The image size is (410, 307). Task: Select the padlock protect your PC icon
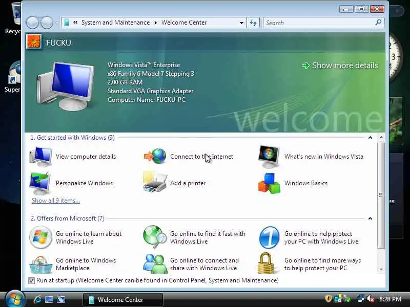click(266, 263)
